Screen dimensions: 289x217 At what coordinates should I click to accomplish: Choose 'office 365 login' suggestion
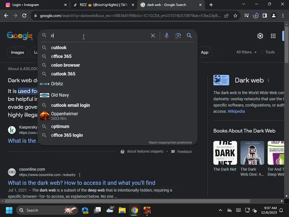117,135
